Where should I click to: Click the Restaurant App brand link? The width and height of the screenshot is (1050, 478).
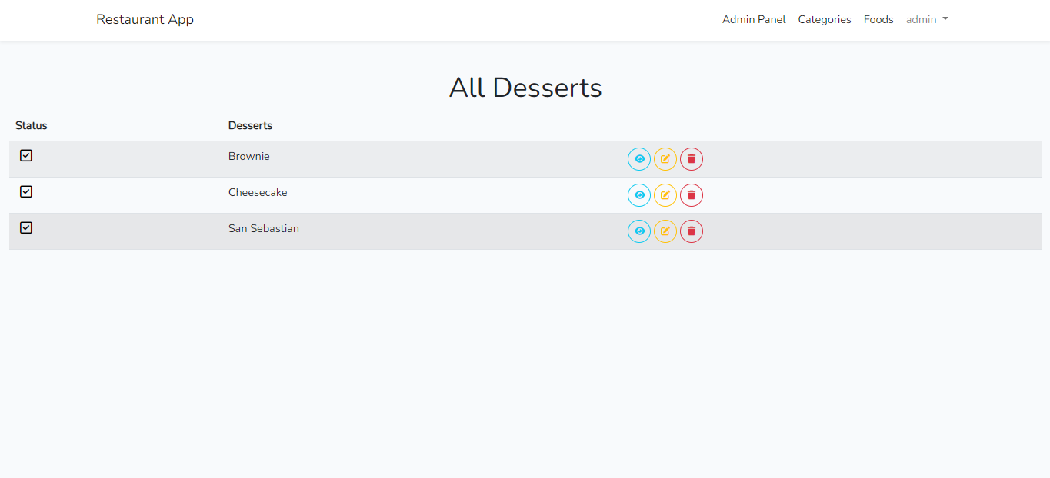pyautogui.click(x=145, y=19)
